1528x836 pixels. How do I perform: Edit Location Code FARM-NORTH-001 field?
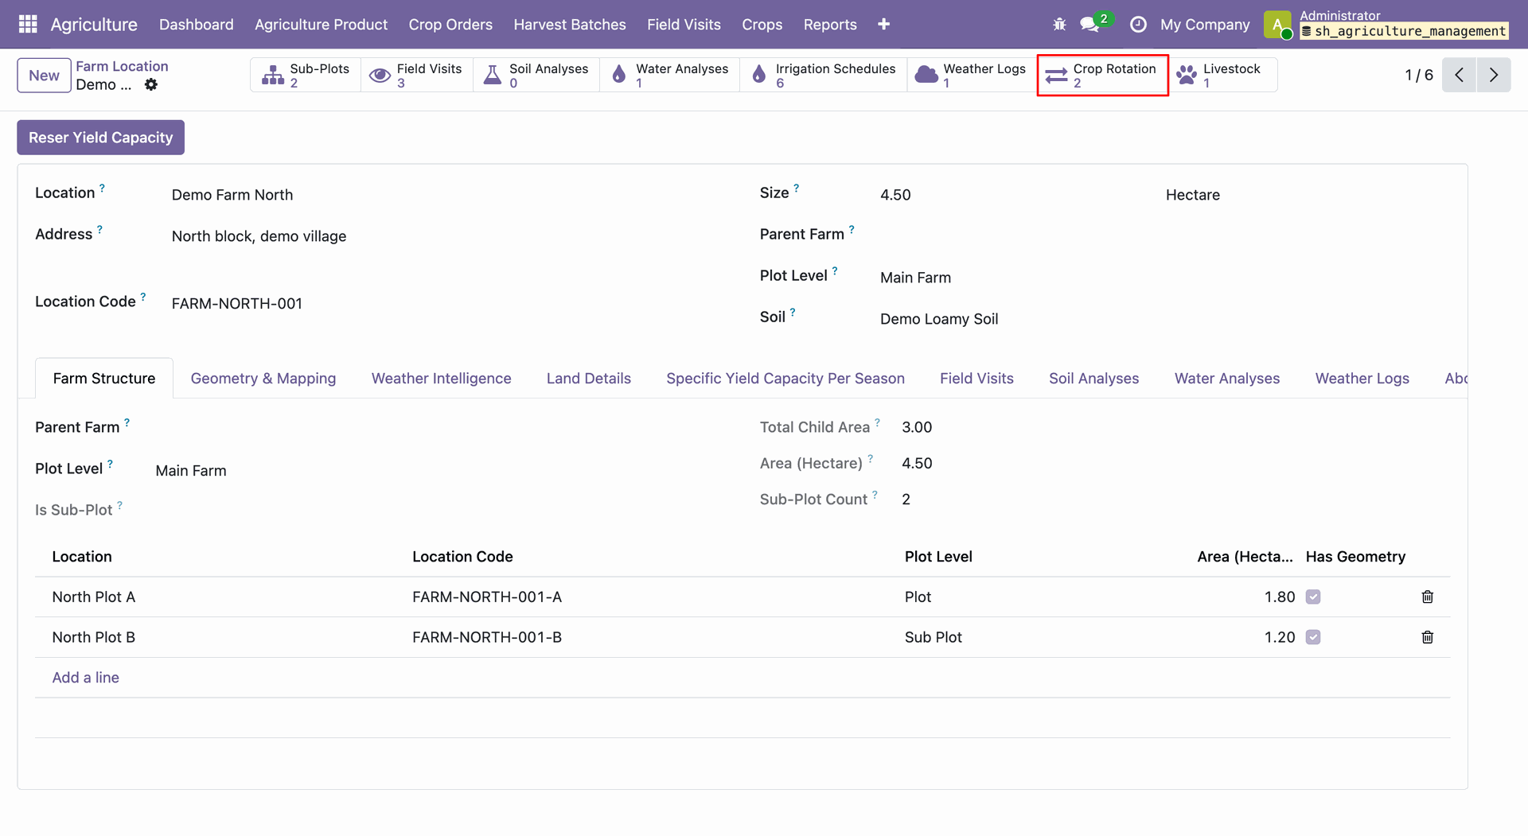[447, 304]
